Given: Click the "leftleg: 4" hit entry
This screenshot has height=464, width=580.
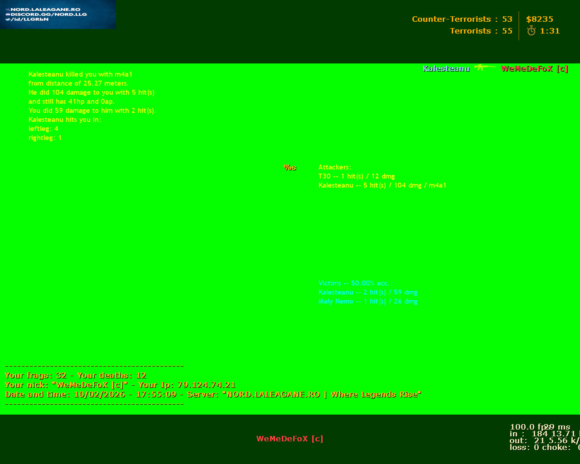Looking at the screenshot, I should tap(43, 129).
